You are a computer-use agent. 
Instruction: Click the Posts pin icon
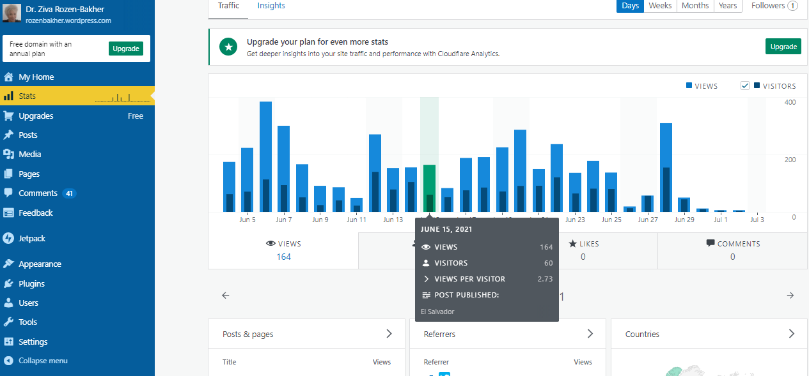(x=8, y=135)
